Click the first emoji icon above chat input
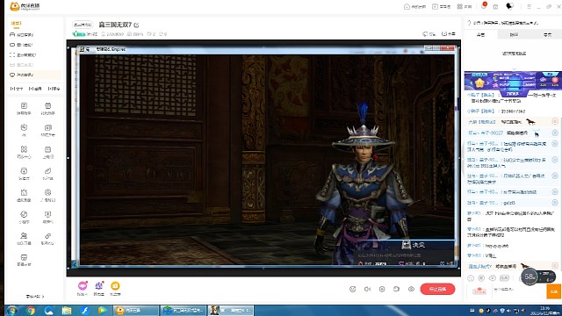 [x=471, y=278]
